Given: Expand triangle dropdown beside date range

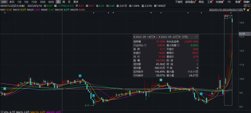Looking at the screenshot, I should point(244,10).
